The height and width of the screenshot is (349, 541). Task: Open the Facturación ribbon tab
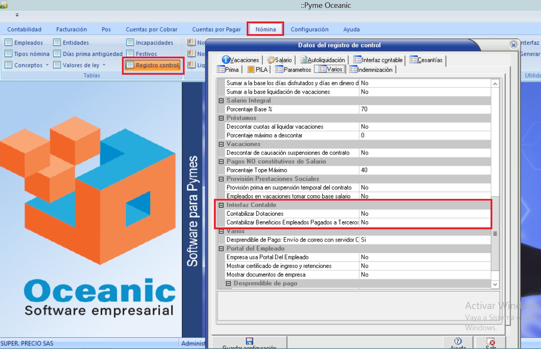[x=72, y=29]
